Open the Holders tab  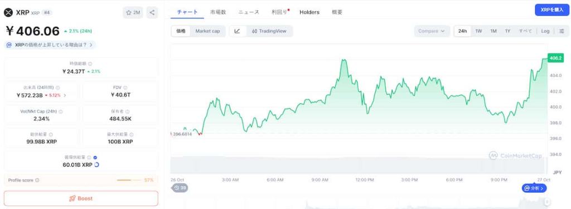(x=309, y=12)
